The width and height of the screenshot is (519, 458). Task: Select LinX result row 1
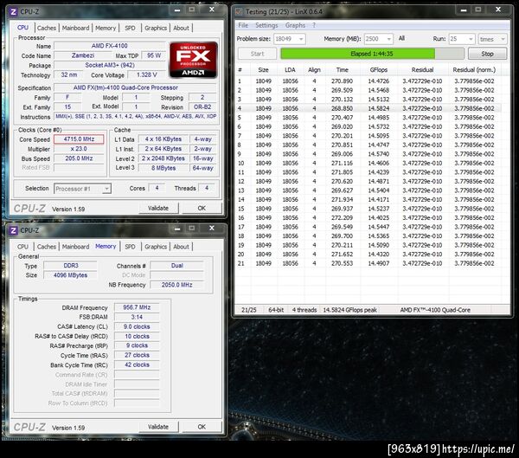click(368, 81)
